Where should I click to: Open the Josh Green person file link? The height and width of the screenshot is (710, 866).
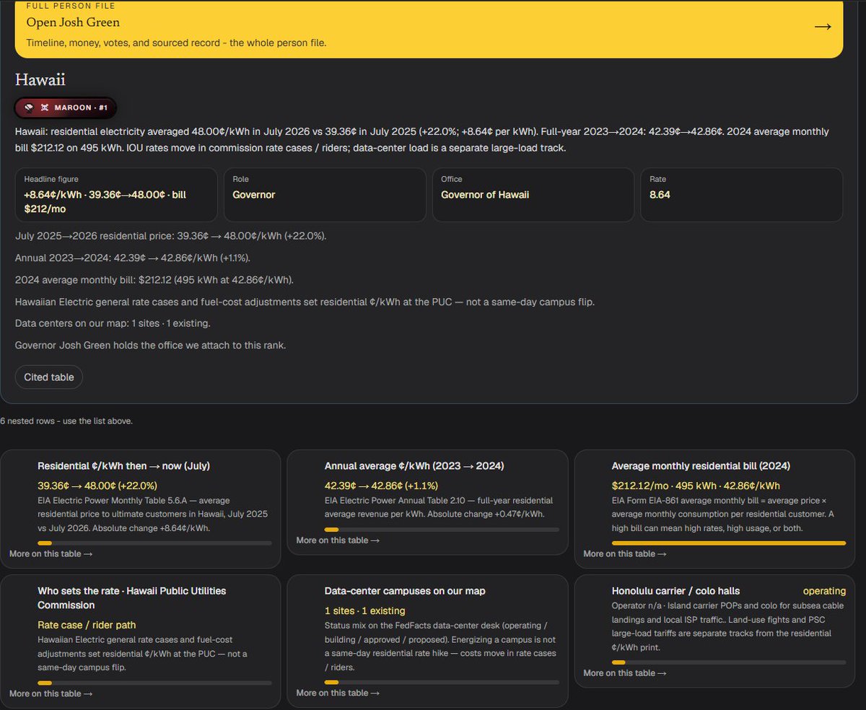(x=429, y=28)
